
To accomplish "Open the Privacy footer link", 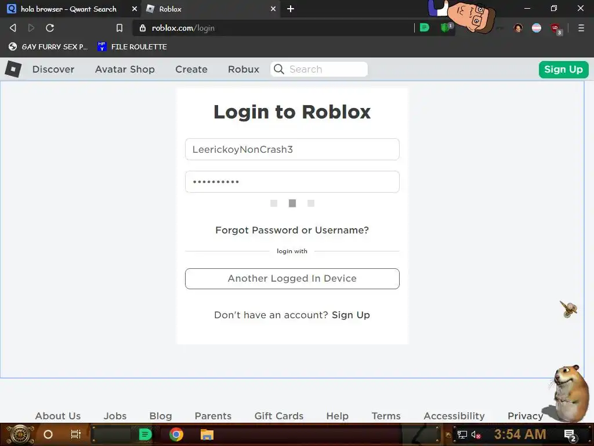I will [x=526, y=416].
